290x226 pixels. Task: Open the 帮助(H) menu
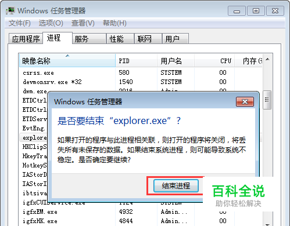(x=114, y=23)
